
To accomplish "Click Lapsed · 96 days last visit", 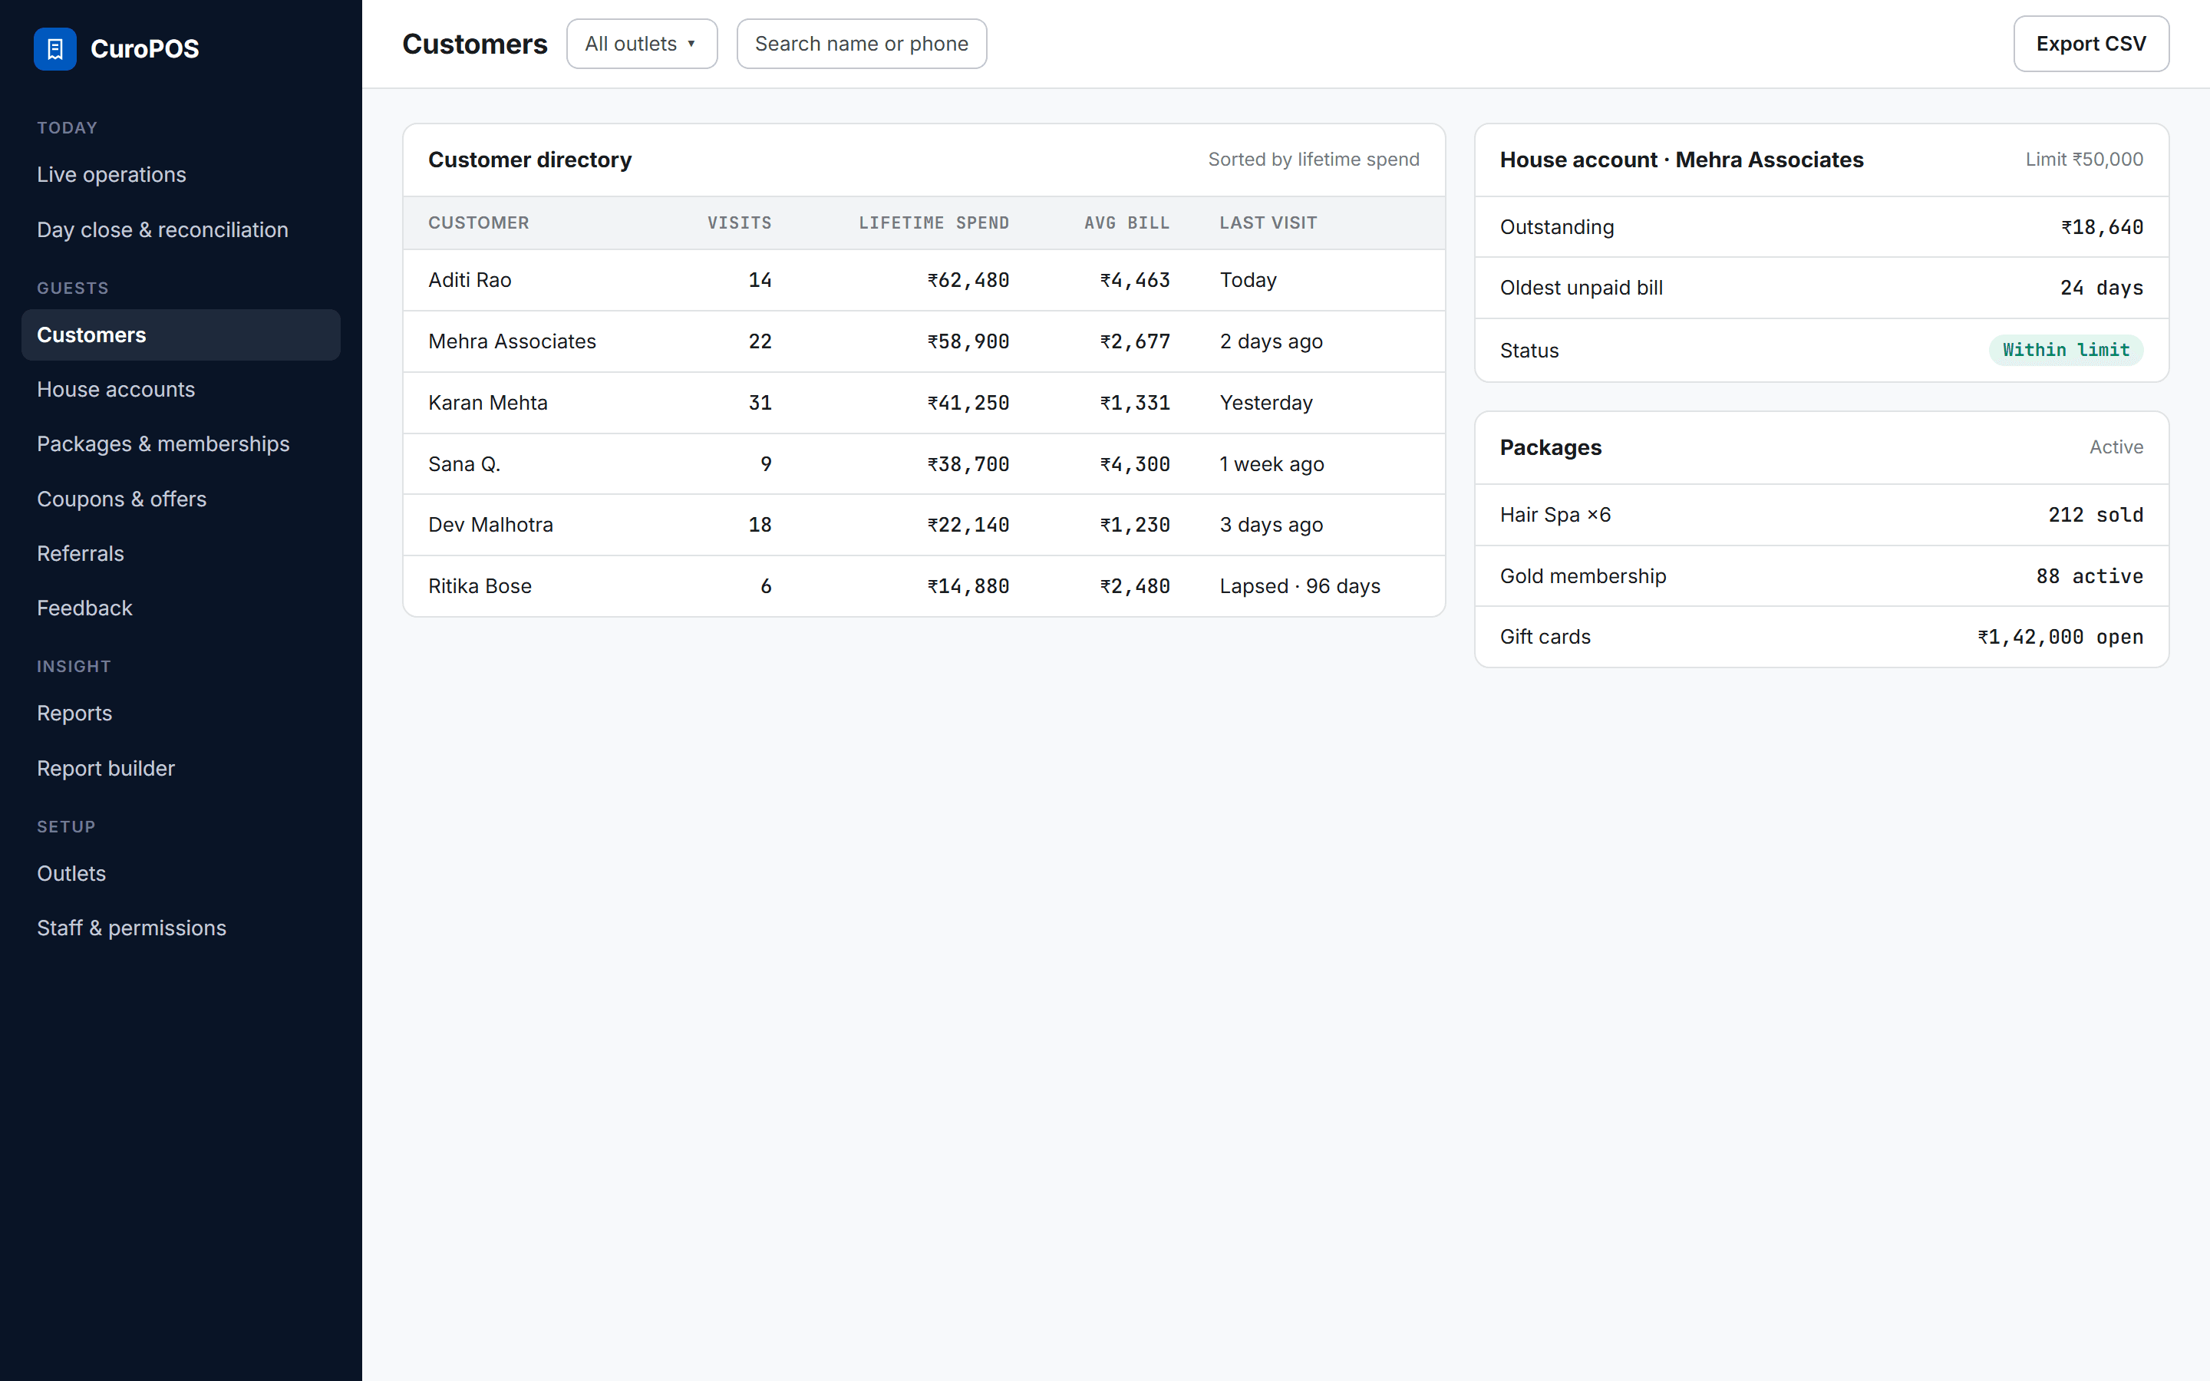I will coord(1299,586).
